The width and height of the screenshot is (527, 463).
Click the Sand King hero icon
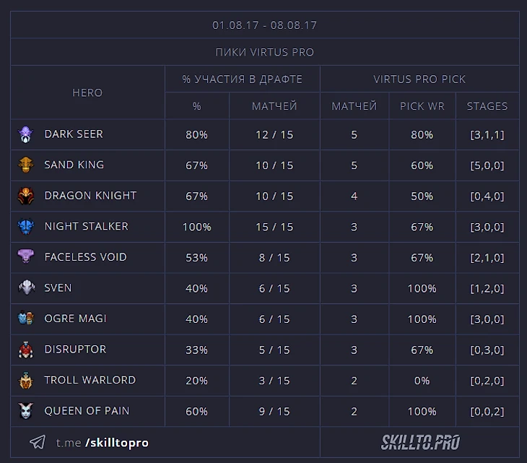coord(26,165)
